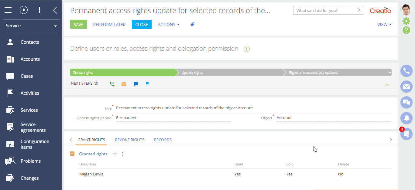Click the tag icon next to Actions

192,25
